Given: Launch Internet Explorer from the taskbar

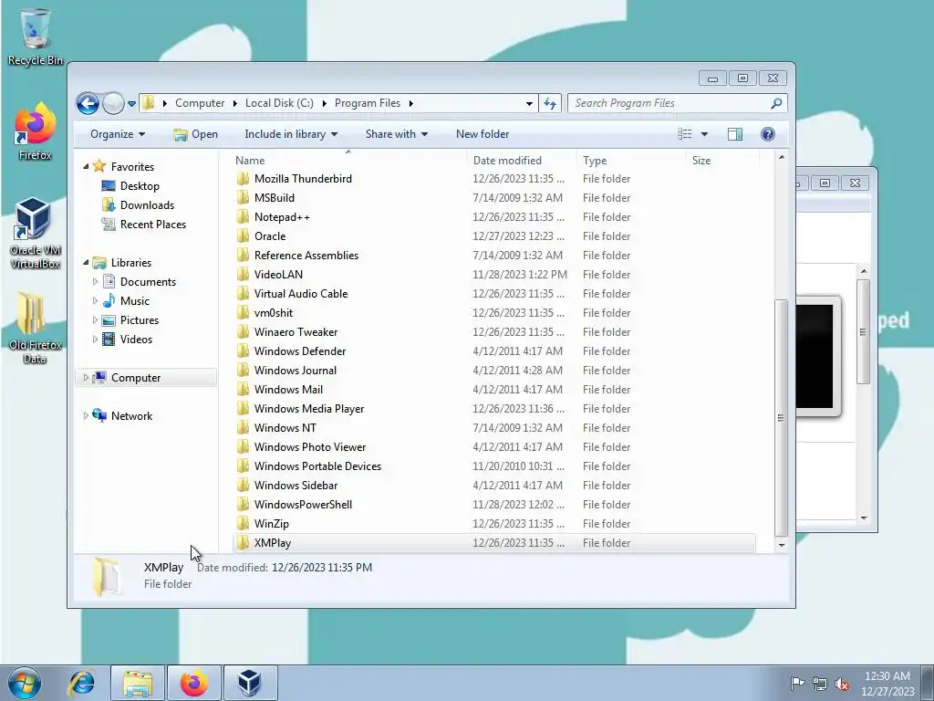Looking at the screenshot, I should coord(81,683).
